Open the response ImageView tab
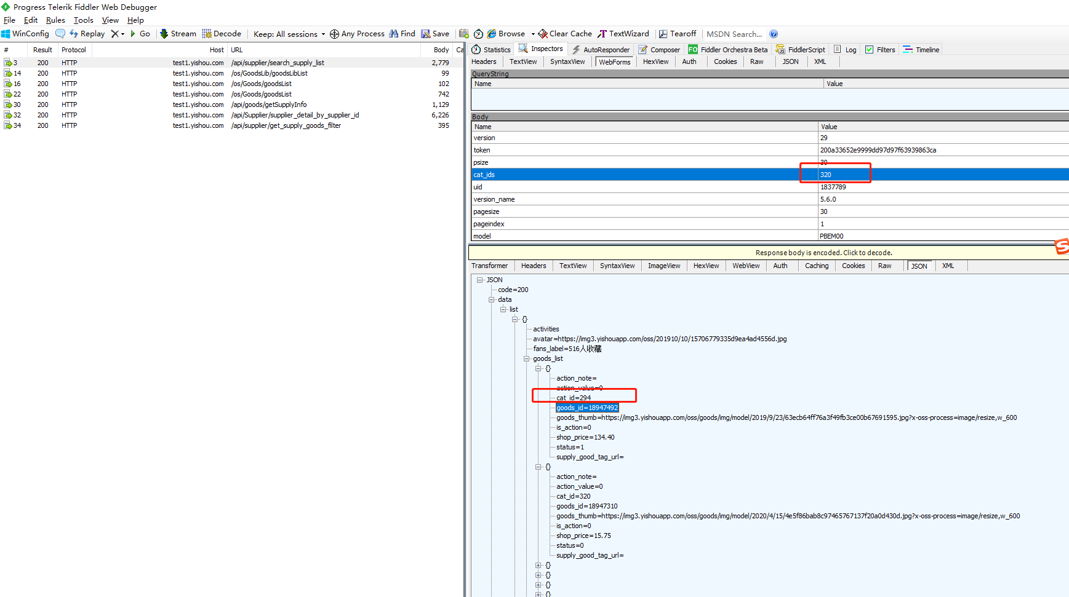The height and width of the screenshot is (597, 1069). (664, 266)
